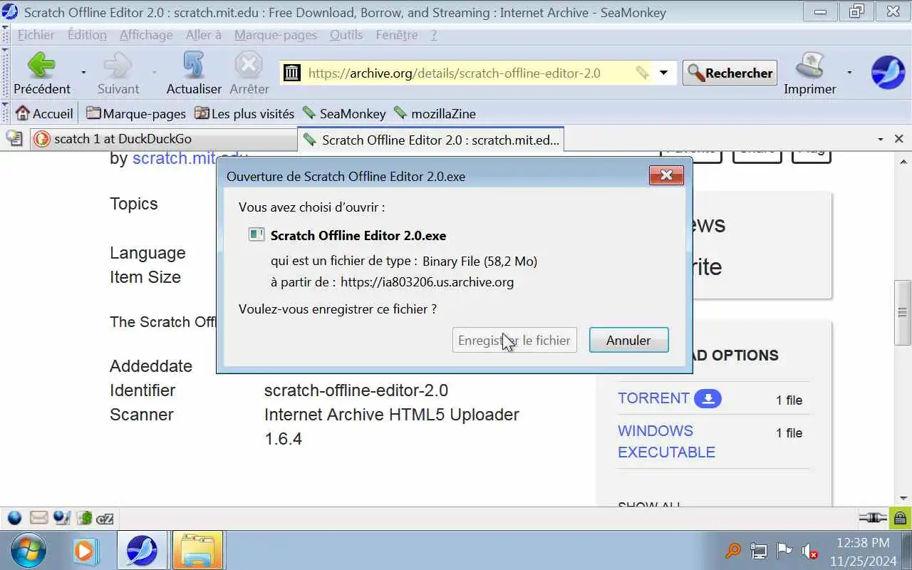Open the SeaMonkey bookmark in the personal toolbar
The image size is (912, 570).
click(x=344, y=113)
